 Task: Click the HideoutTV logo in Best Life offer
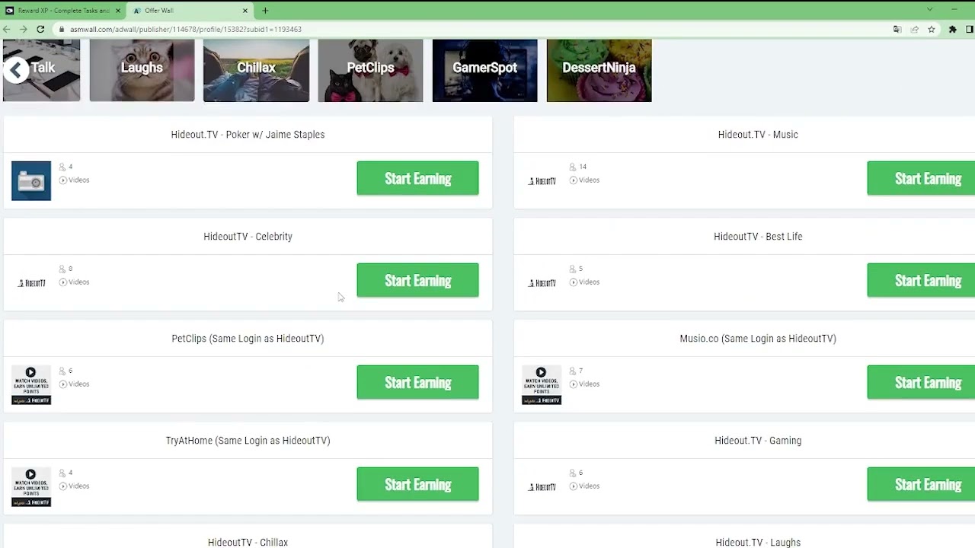542,282
